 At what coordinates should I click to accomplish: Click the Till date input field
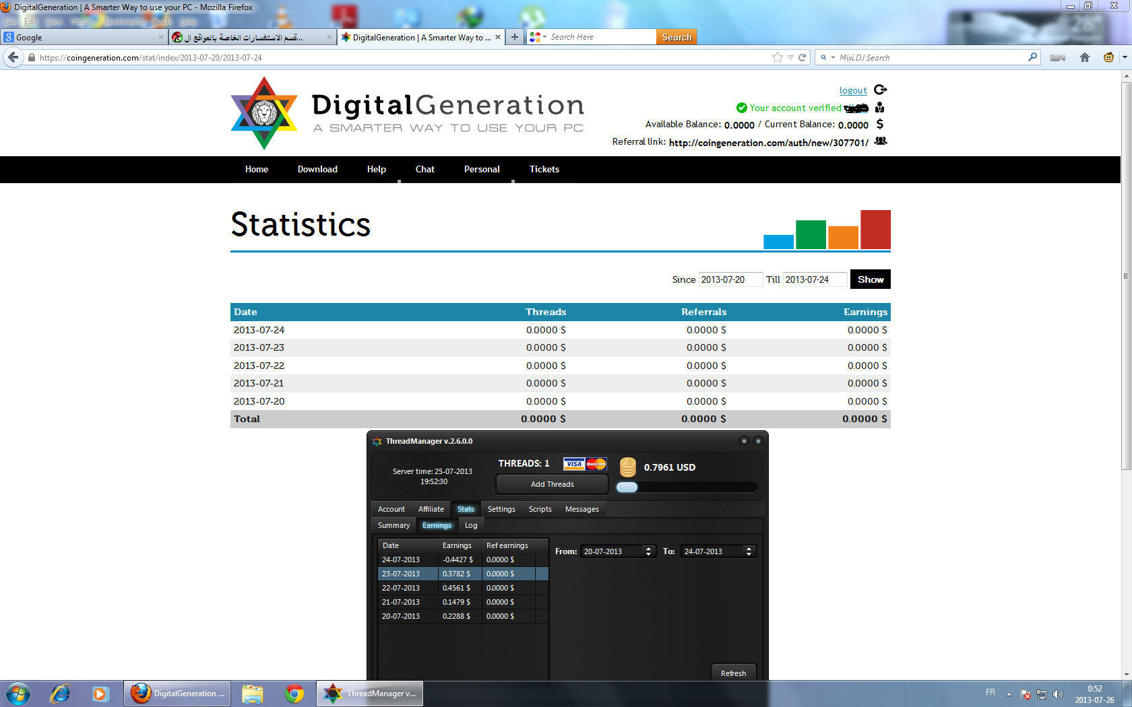click(x=815, y=279)
